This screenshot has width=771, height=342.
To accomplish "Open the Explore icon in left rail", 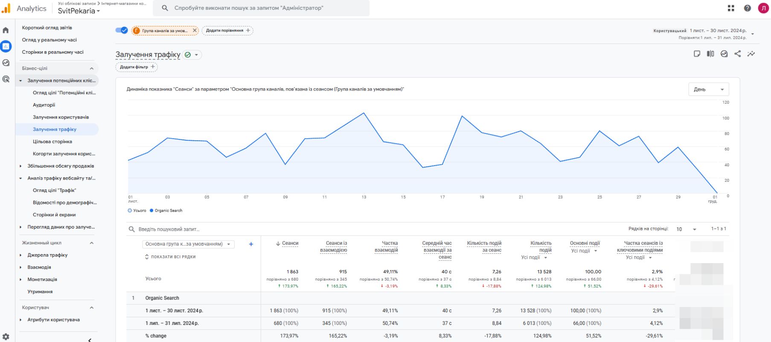I will (6, 63).
